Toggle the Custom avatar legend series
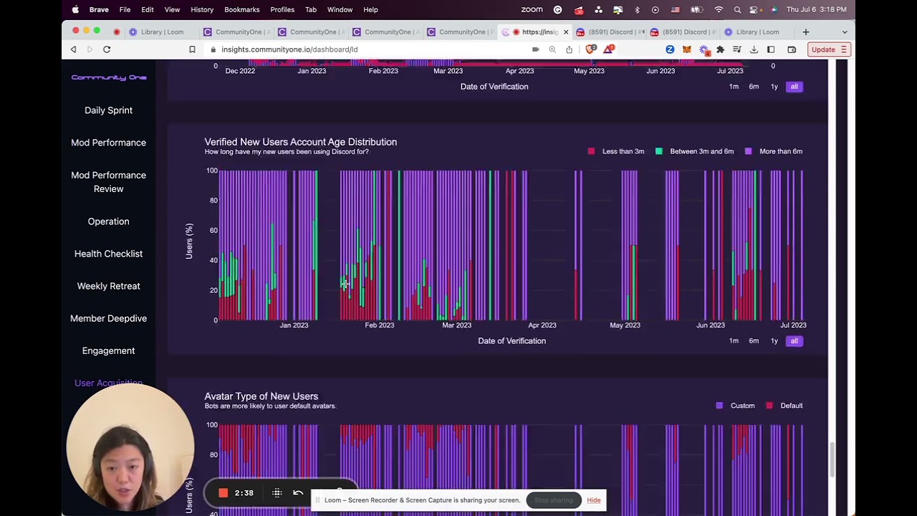Viewport: 917px width, 516px height. coord(742,406)
